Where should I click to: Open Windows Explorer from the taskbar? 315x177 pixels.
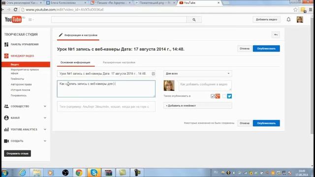(x=36, y=173)
